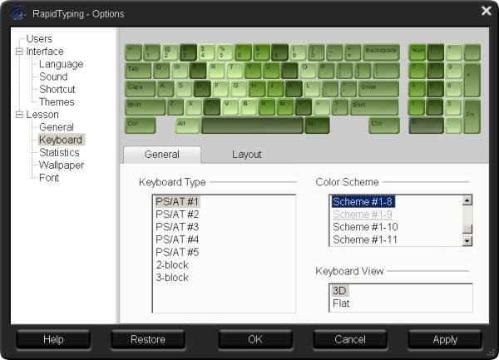The image size is (499, 360).
Task: Select color Scheme #1-9
Action: coord(363,215)
